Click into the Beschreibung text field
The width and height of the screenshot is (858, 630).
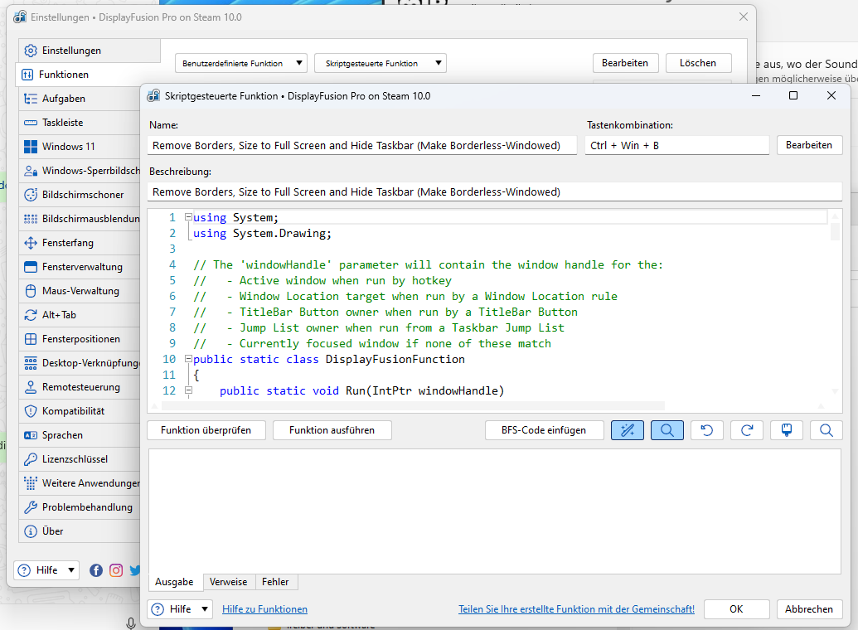pyautogui.click(x=495, y=192)
